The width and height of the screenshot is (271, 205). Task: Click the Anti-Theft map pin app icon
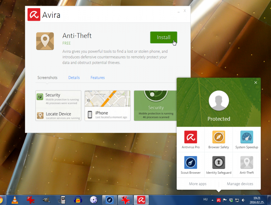point(45,41)
